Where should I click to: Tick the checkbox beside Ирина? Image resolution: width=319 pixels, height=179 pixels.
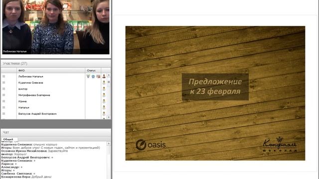(x=3, y=101)
